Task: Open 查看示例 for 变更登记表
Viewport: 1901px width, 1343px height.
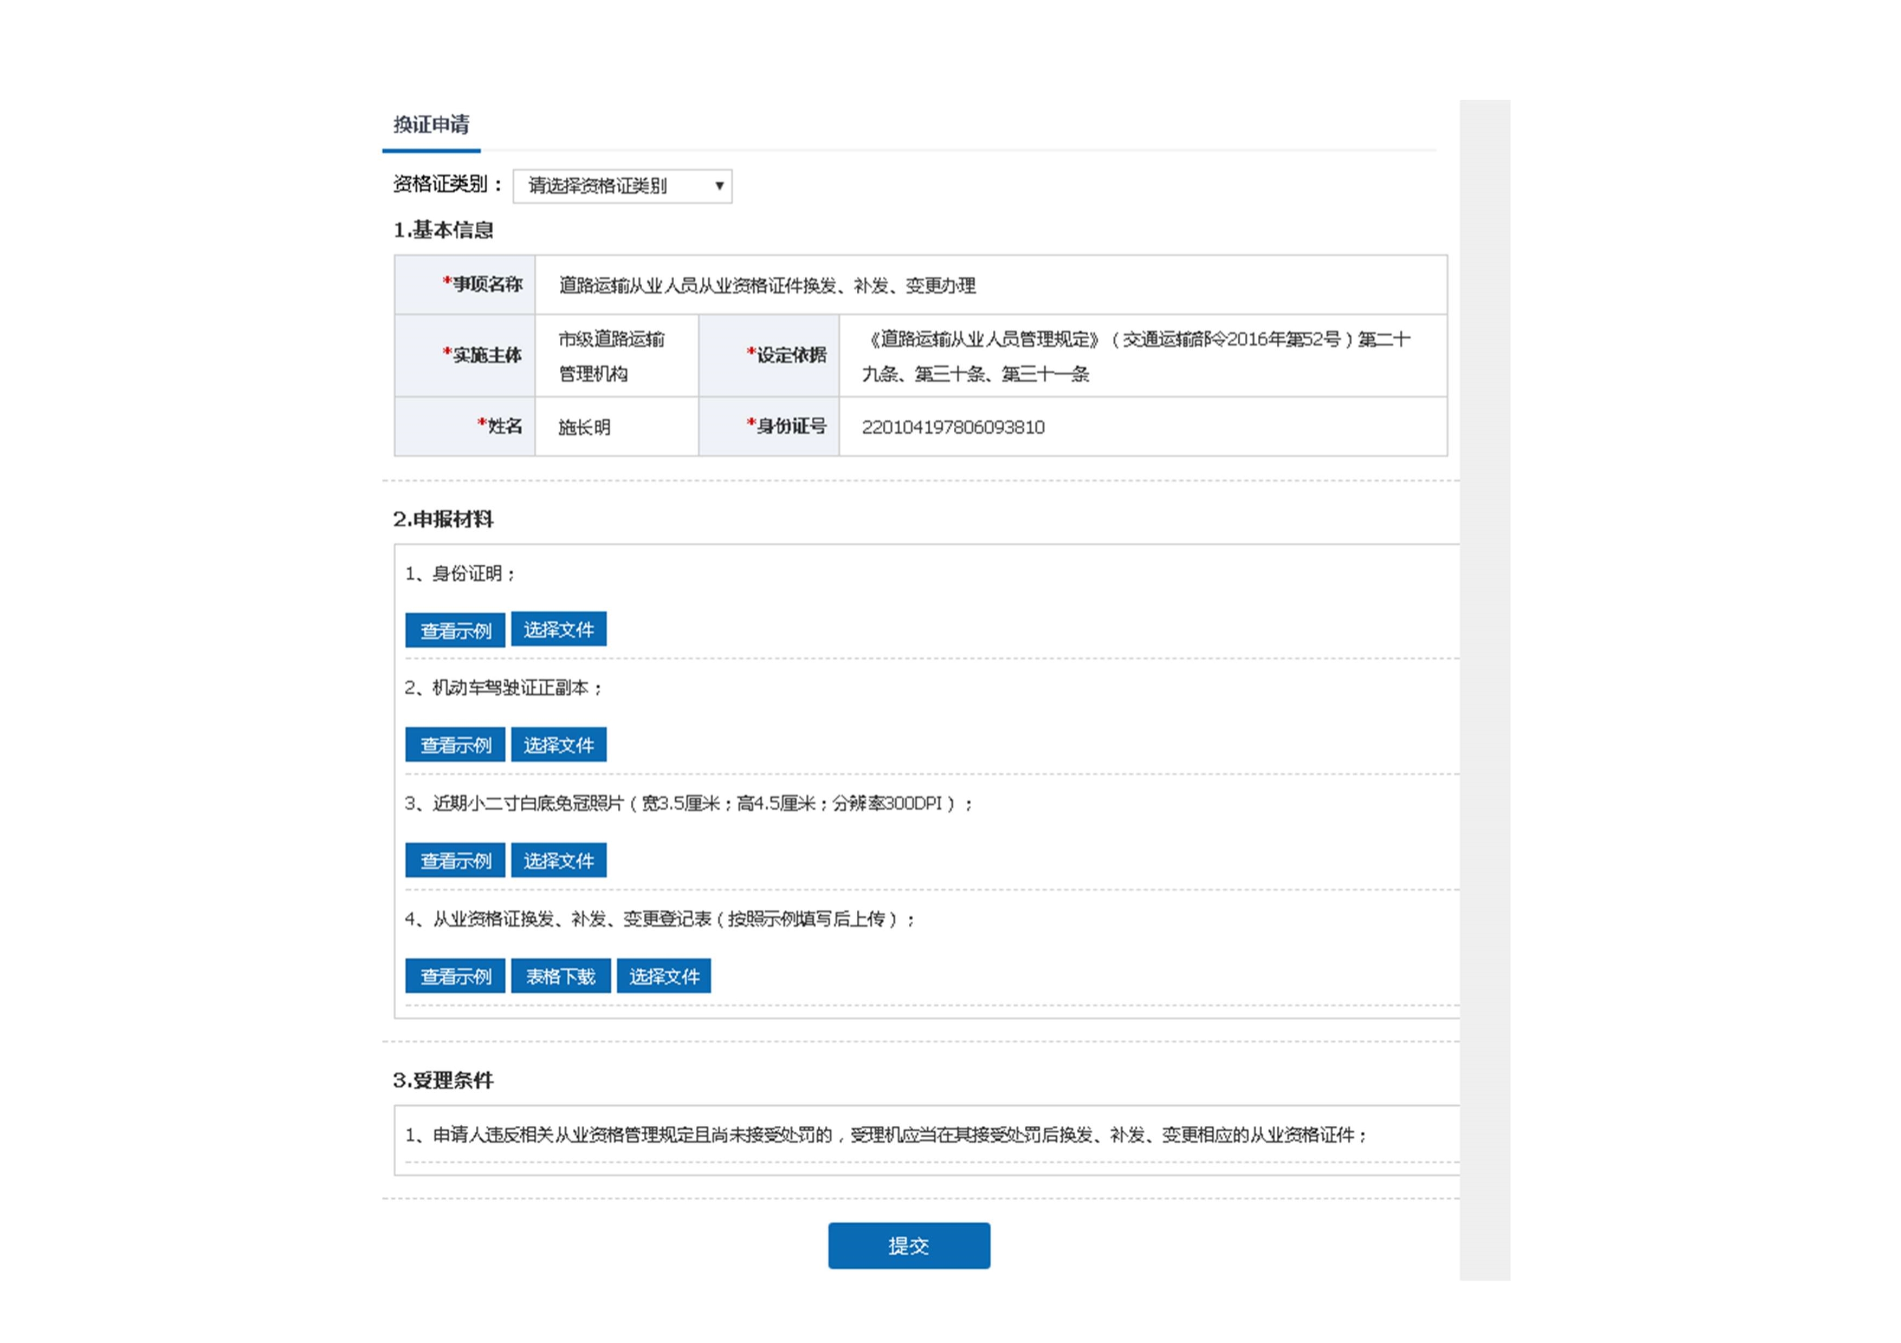Action: pyautogui.click(x=455, y=976)
